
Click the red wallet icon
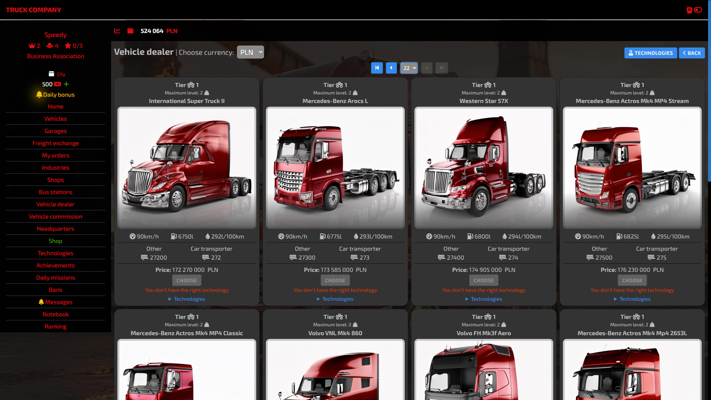pyautogui.click(x=130, y=31)
